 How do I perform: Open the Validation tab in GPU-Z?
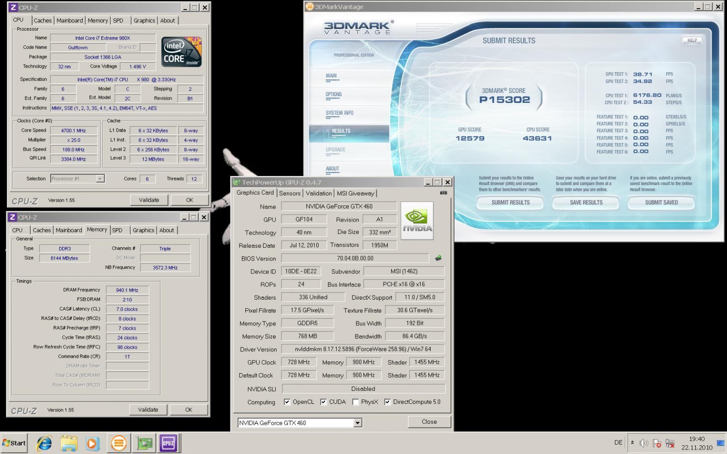click(319, 193)
